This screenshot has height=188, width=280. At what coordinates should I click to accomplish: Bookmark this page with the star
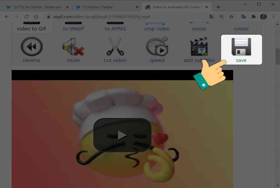click(231, 17)
